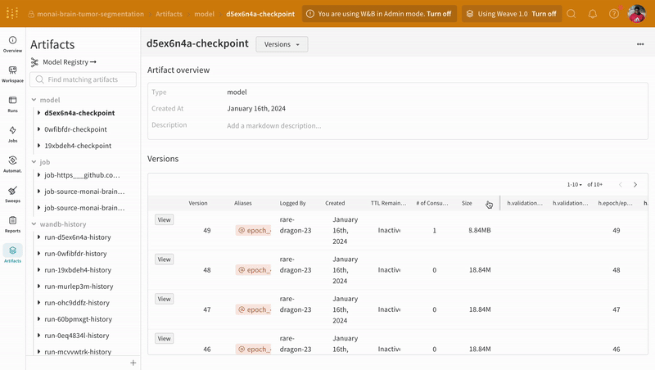Open the 1-10 rows-per-page dropdown
The width and height of the screenshot is (655, 370).
point(575,185)
